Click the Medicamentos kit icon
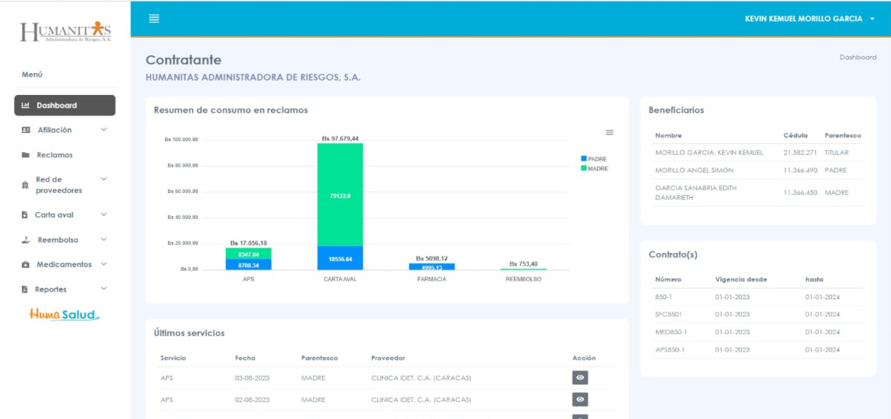This screenshot has width=891, height=419. (x=26, y=264)
